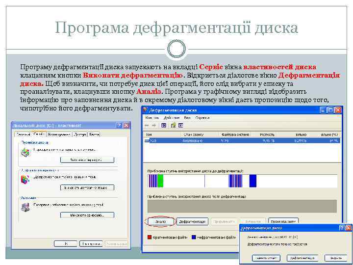Click the green block in disk usage map
The height and width of the screenshot is (265, 353).
click(160, 181)
